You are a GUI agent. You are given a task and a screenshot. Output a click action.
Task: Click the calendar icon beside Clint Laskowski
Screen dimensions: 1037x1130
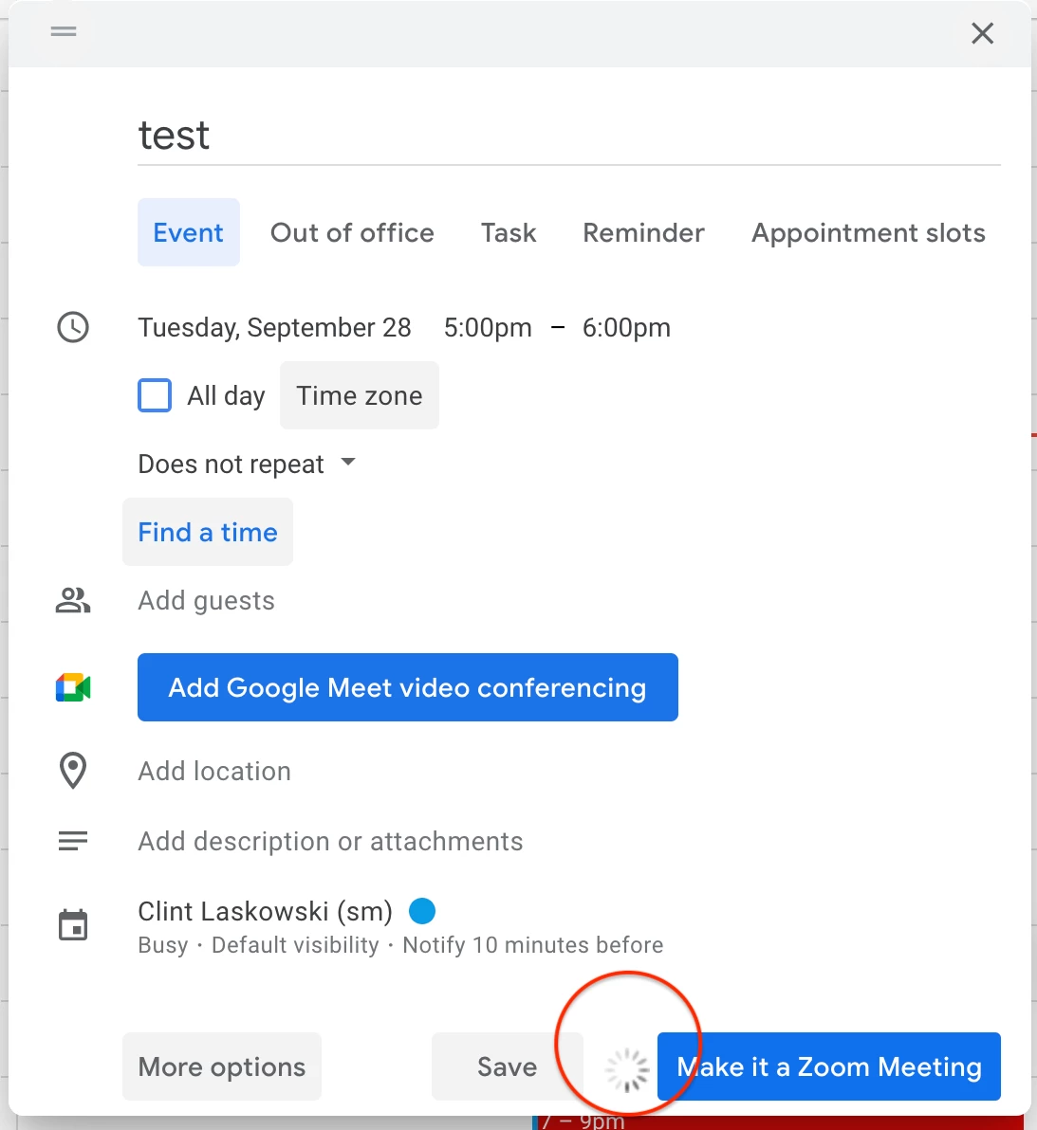click(x=73, y=924)
